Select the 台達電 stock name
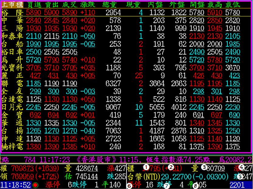This screenshot has height=189, width=253. click(x=12, y=99)
